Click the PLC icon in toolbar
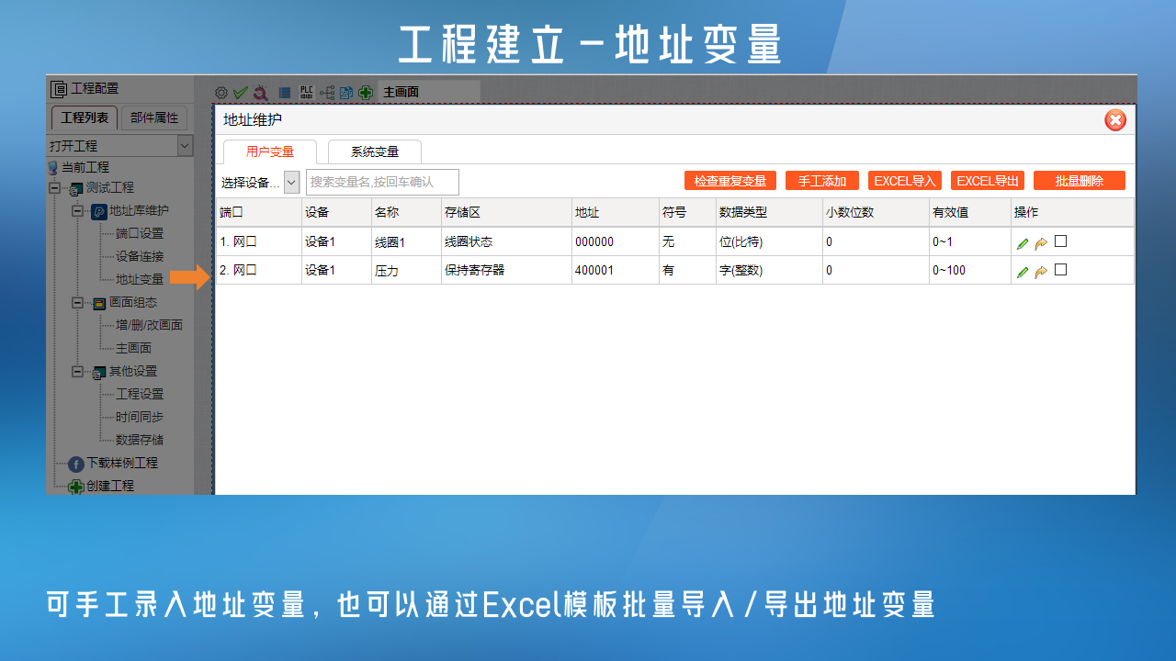 coord(307,93)
